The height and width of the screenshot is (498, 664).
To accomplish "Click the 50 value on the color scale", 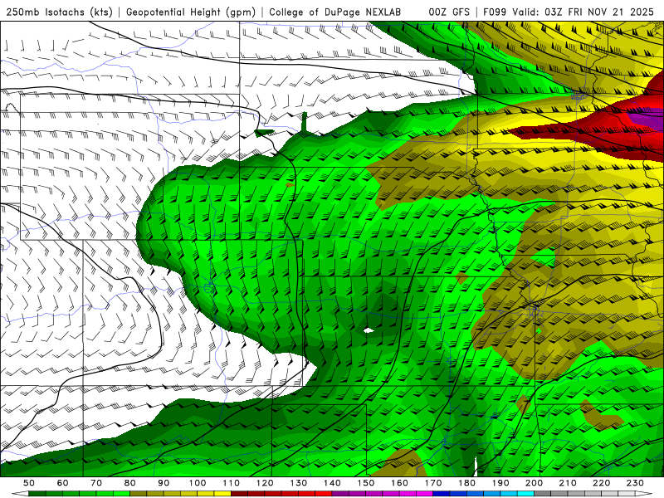I will tap(29, 483).
